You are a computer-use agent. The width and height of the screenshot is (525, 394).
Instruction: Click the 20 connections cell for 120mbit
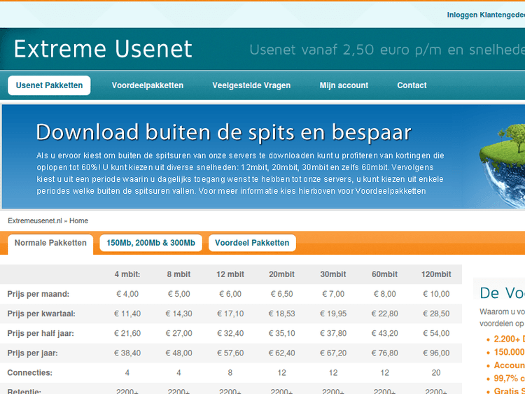pos(436,373)
